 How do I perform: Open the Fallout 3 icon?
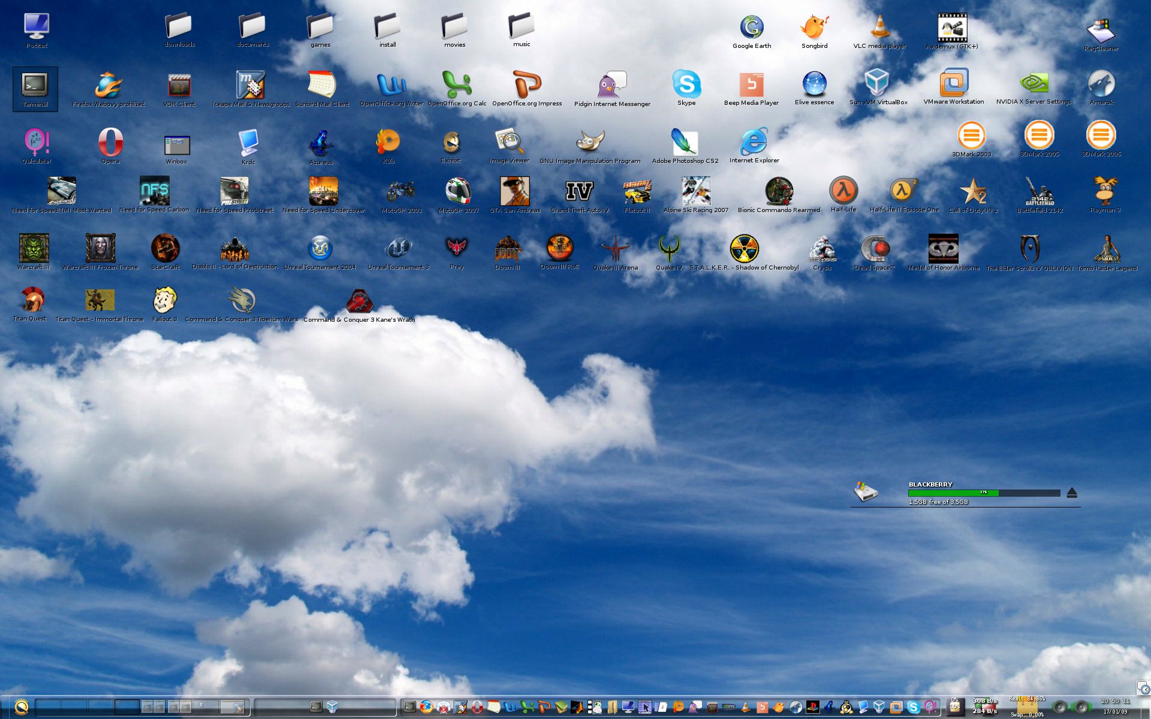165,304
